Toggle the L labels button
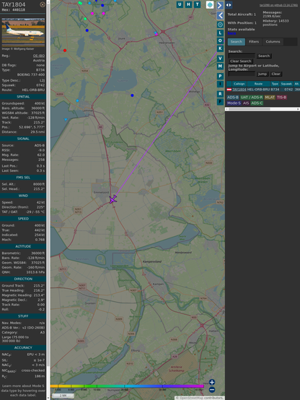300x400 pixels. pos(220,33)
